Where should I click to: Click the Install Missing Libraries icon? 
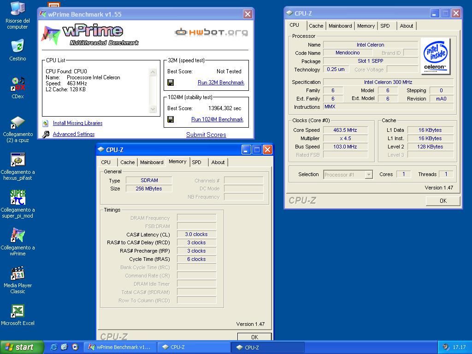click(x=46, y=123)
